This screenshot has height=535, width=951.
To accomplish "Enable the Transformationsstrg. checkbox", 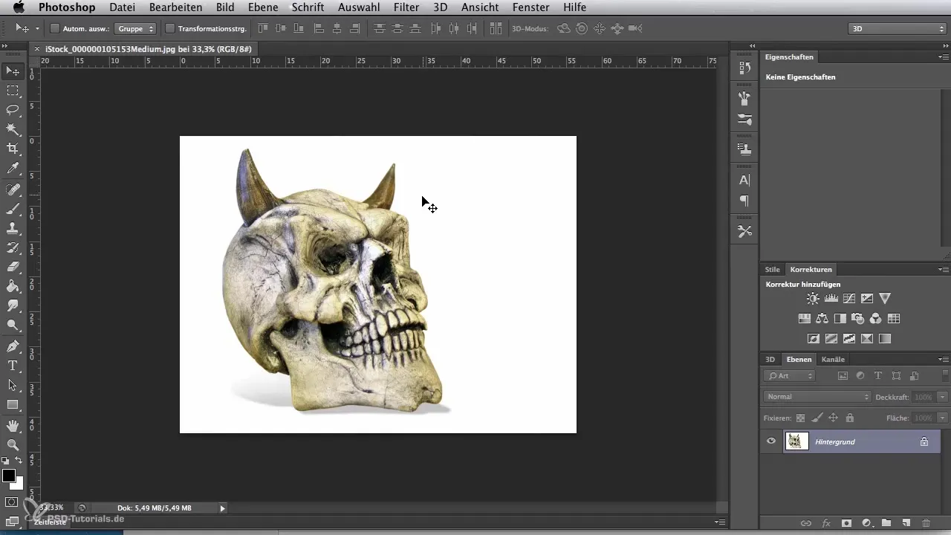I will pos(169,28).
